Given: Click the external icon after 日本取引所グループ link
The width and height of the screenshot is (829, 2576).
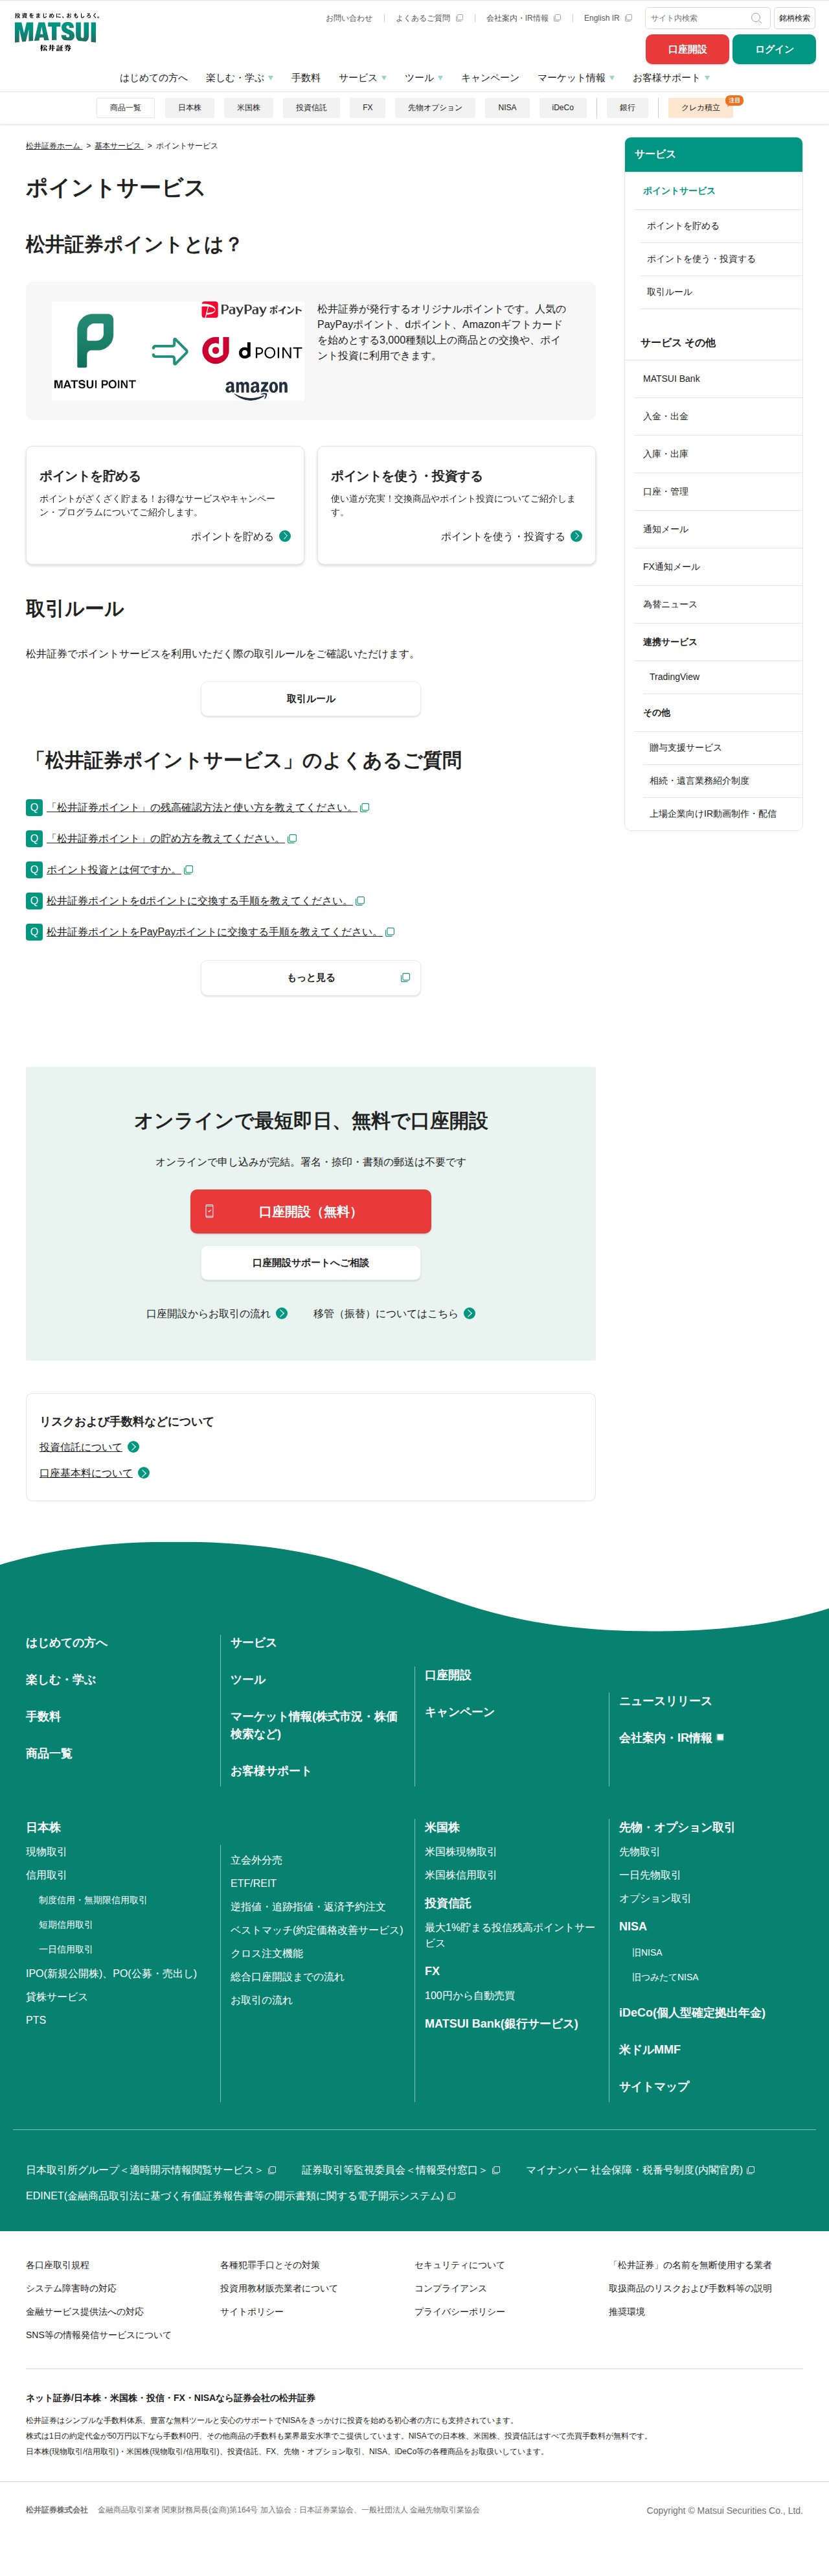Looking at the screenshot, I should (271, 2170).
